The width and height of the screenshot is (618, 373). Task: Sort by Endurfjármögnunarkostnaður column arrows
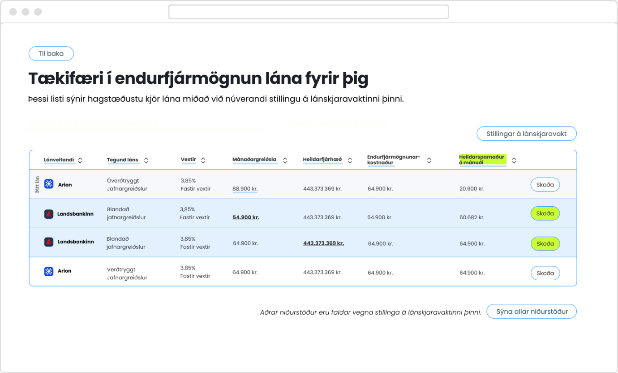(x=429, y=160)
